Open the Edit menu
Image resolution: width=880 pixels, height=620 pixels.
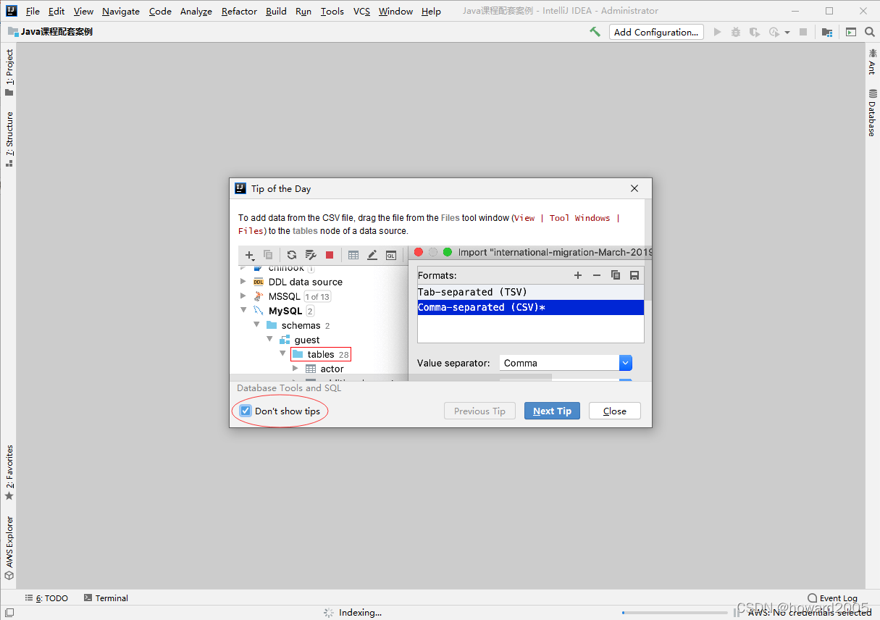click(x=56, y=11)
